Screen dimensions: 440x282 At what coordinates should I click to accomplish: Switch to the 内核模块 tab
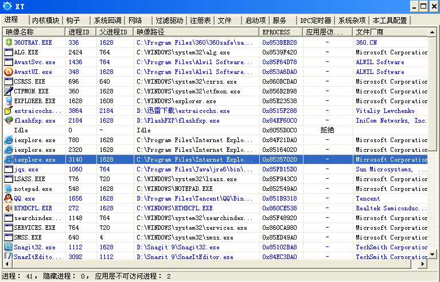click(46, 21)
